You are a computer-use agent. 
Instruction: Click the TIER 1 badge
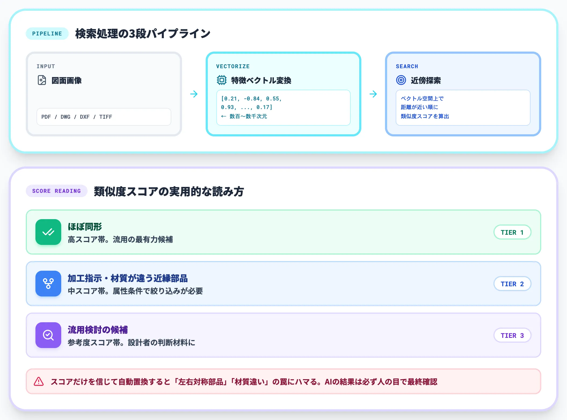pos(512,232)
